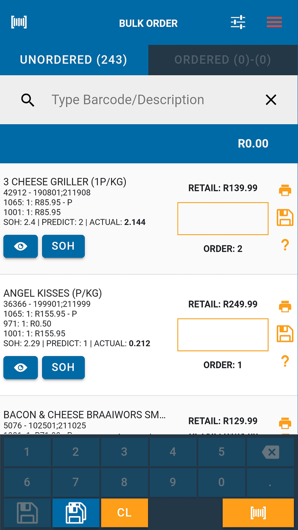Switch to the Ordered (0)-(0) tab

(x=223, y=60)
